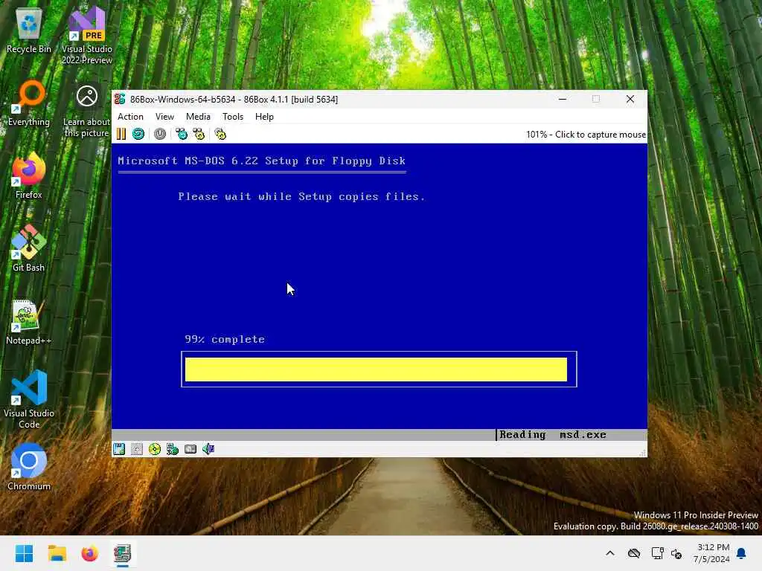Send Ctrl+Alt+Del using toolbar icon
This screenshot has width=762, height=571.
click(x=182, y=134)
